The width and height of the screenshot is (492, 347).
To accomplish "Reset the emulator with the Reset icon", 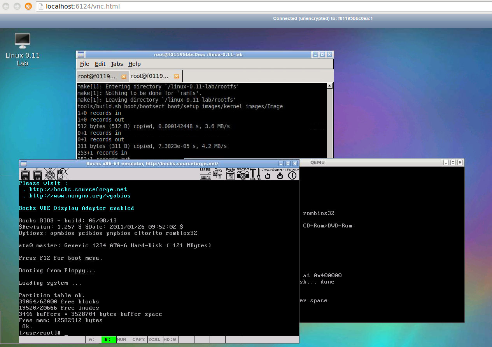I will coord(268,176).
